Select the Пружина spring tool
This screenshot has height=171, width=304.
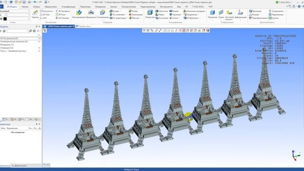point(175,15)
